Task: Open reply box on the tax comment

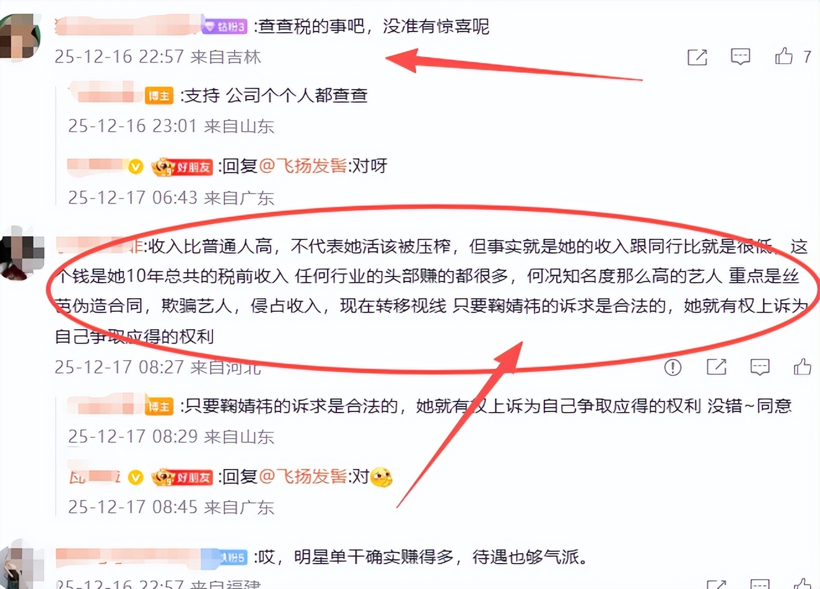Action: click(x=740, y=57)
